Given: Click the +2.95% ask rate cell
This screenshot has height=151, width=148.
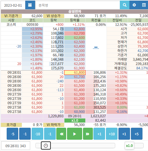Looking at the screenshot, I should click(x=33, y=29).
